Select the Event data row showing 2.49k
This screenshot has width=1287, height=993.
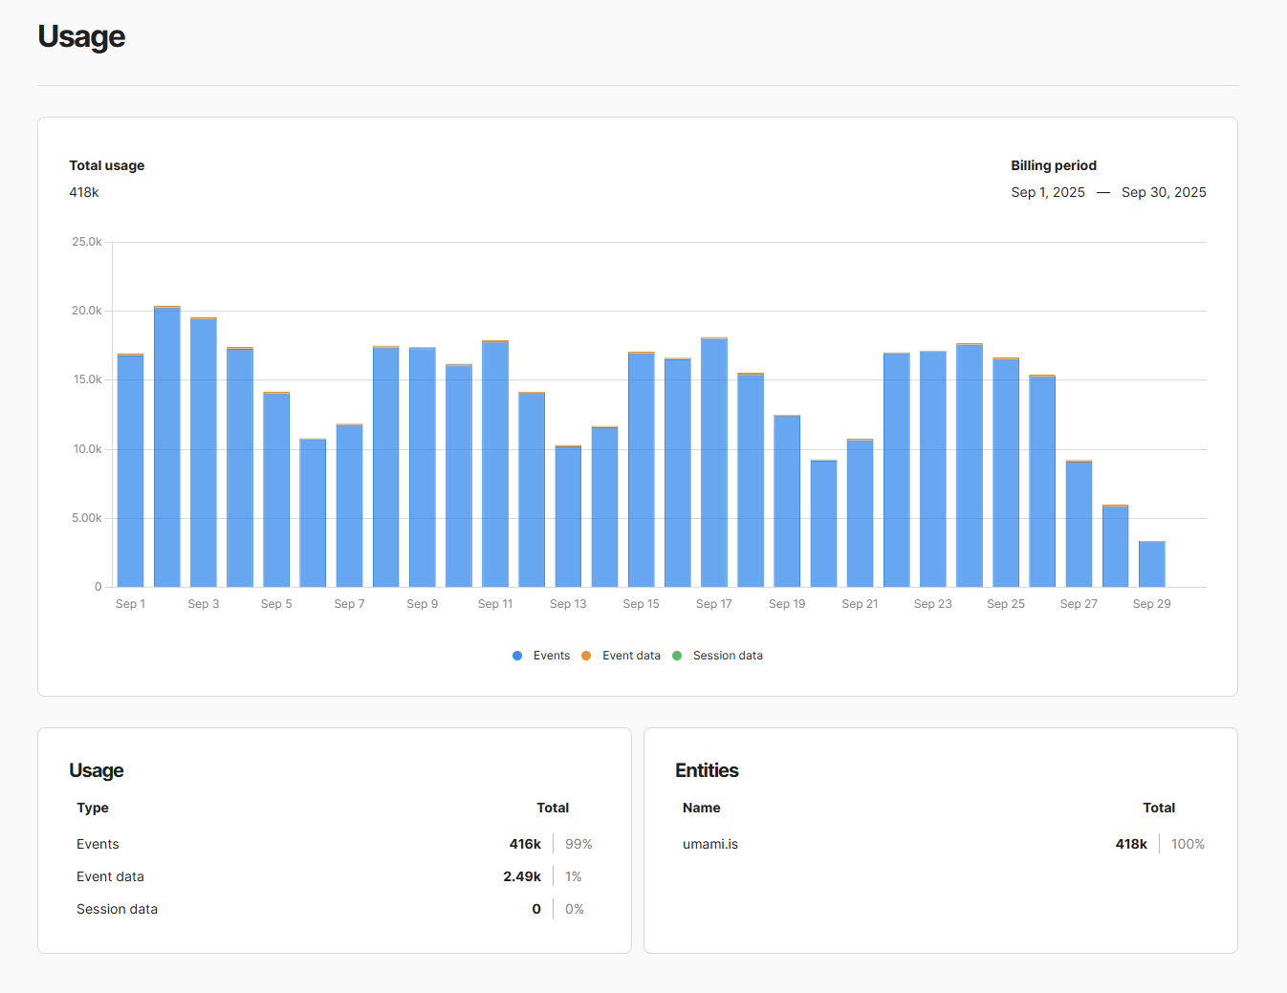click(x=110, y=876)
